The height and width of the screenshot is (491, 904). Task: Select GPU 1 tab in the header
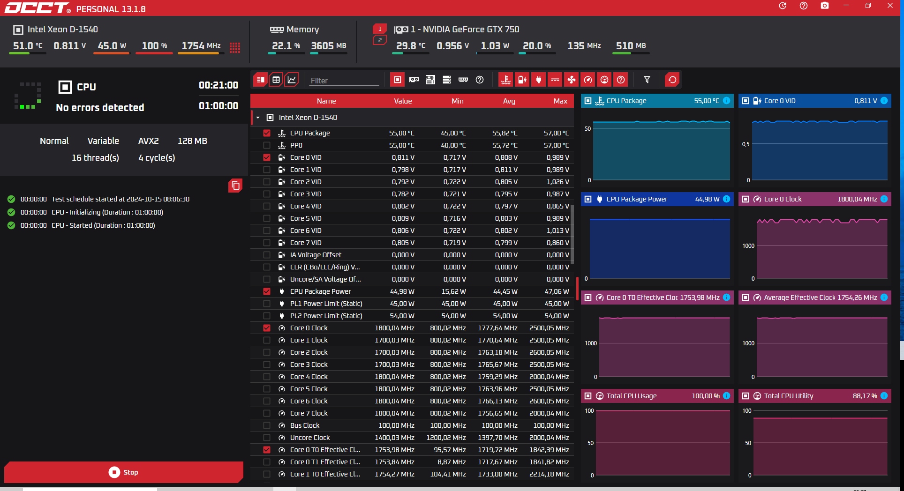[380, 29]
